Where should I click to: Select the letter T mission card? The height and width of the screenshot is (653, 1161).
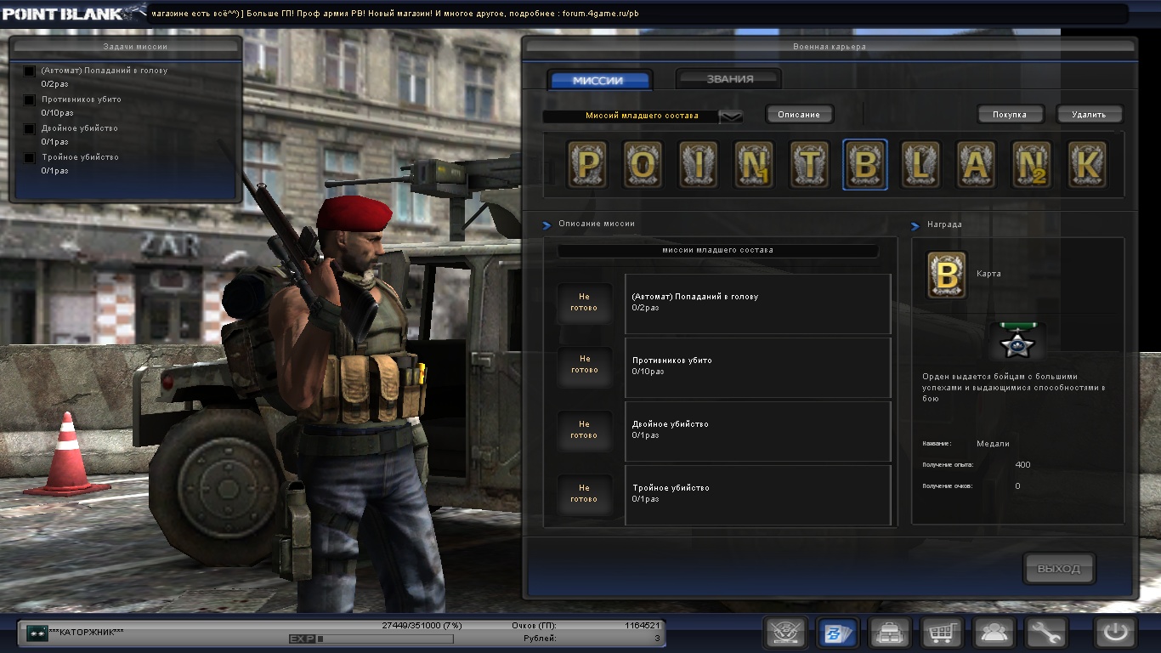(x=809, y=164)
